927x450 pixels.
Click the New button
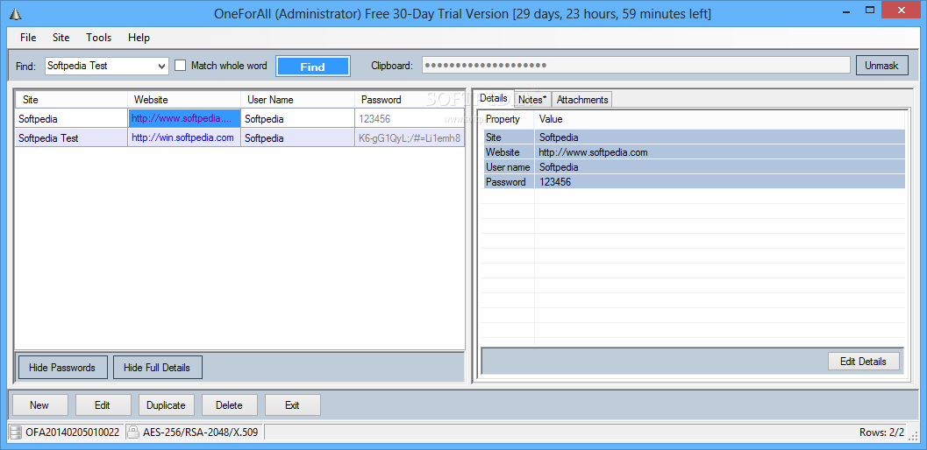tap(39, 405)
